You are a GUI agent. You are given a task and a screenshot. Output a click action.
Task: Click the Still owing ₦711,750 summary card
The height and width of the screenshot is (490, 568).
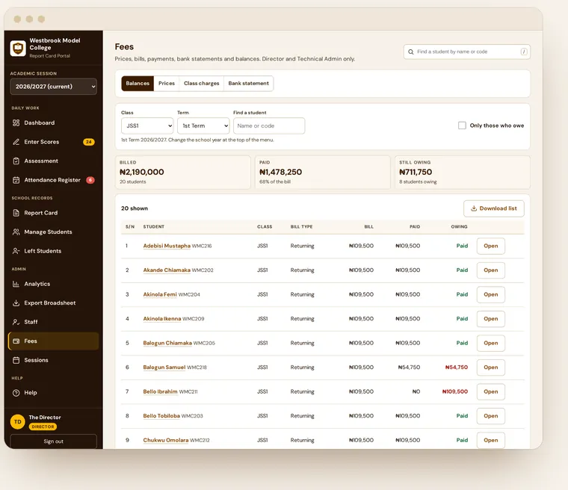[x=463, y=173]
